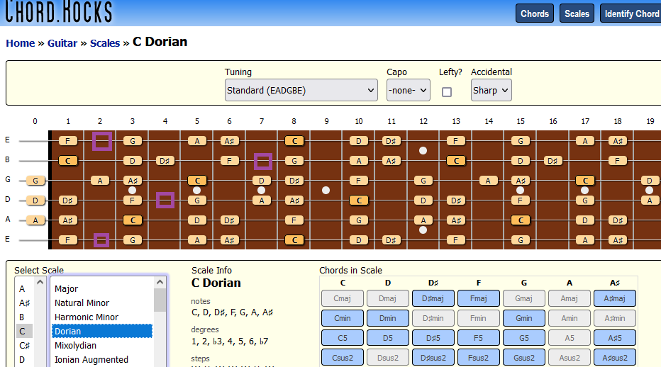Click the D♯5 chord button

pyautogui.click(x=433, y=338)
